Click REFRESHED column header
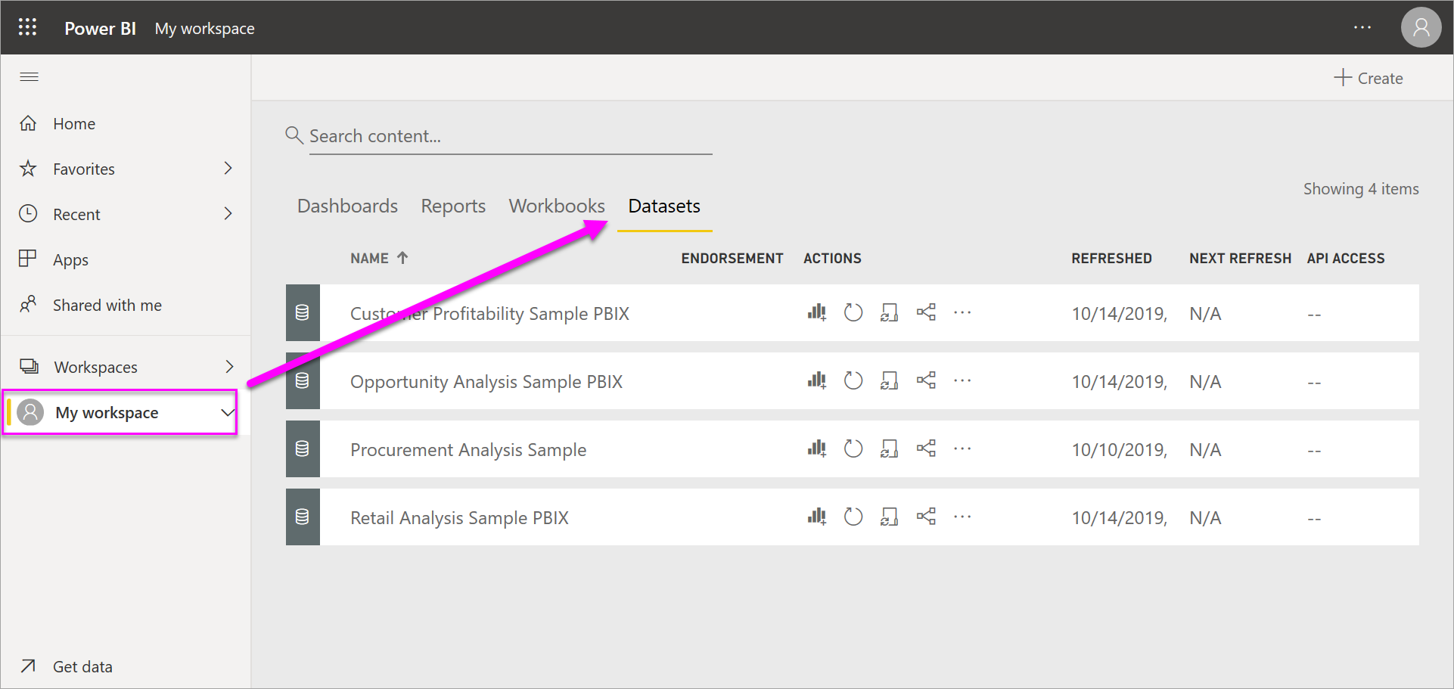 (x=1111, y=258)
